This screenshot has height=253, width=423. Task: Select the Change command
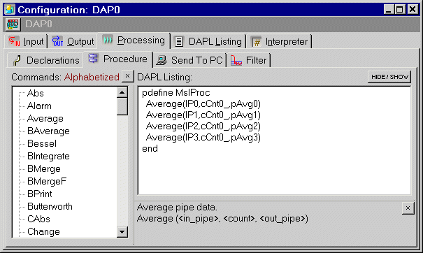click(x=43, y=232)
